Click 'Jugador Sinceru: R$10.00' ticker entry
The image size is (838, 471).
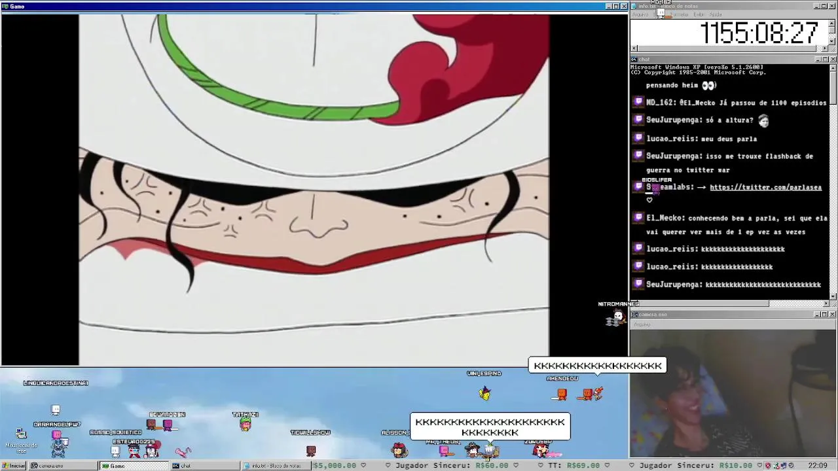click(x=695, y=466)
